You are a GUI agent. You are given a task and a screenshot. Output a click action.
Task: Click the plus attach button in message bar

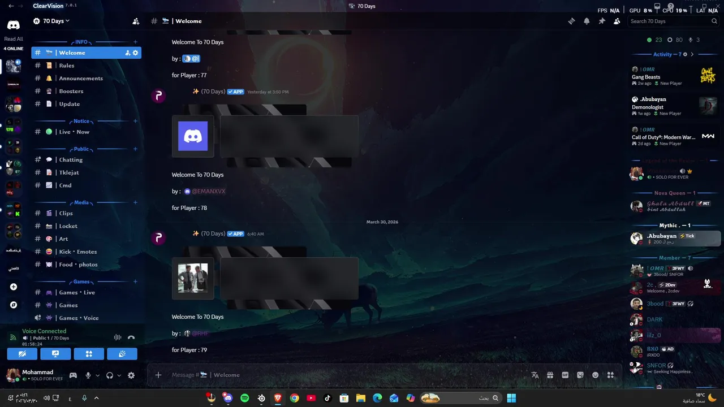(x=158, y=375)
